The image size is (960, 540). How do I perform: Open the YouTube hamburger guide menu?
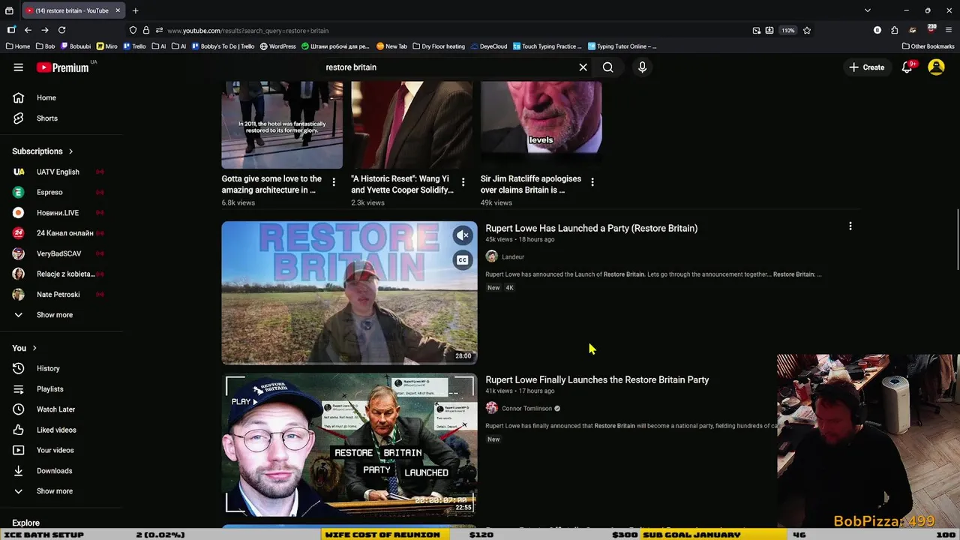[18, 67]
